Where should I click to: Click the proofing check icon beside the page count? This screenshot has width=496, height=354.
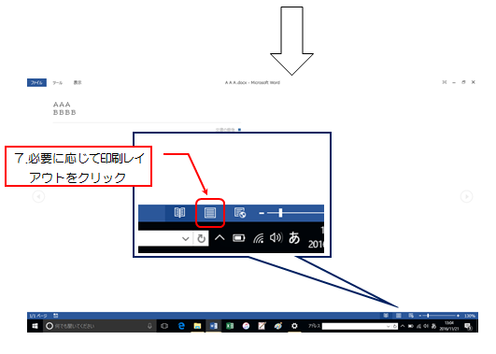pyautogui.click(x=56, y=316)
